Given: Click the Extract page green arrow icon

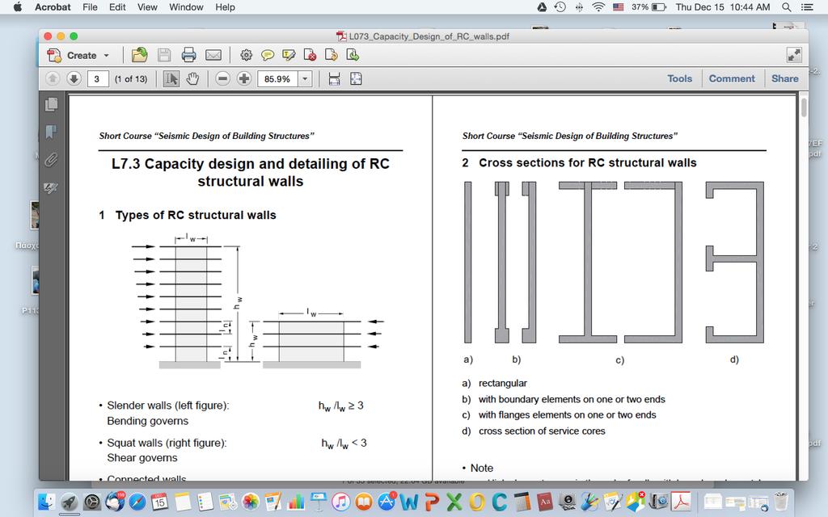Looking at the screenshot, I should click(x=353, y=55).
